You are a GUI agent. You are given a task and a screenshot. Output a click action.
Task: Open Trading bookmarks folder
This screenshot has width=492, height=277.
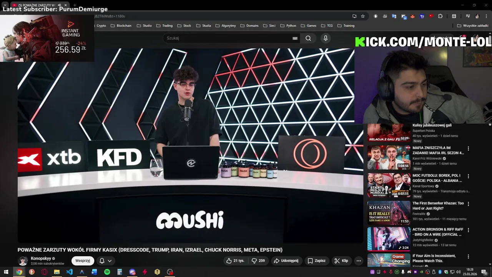tap(165, 26)
